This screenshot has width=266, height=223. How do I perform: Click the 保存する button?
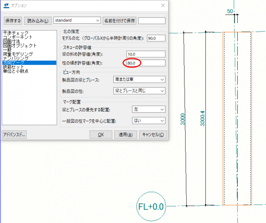[13, 21]
